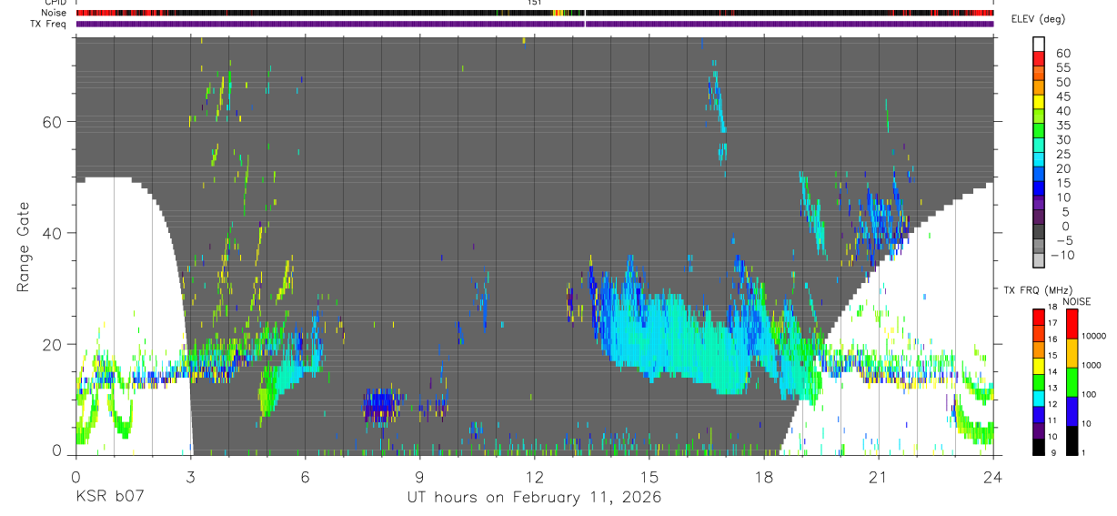Viewport: 1117px width, 516px height.
Task: Click the Range Gate axis title
Action: pyautogui.click(x=24, y=247)
